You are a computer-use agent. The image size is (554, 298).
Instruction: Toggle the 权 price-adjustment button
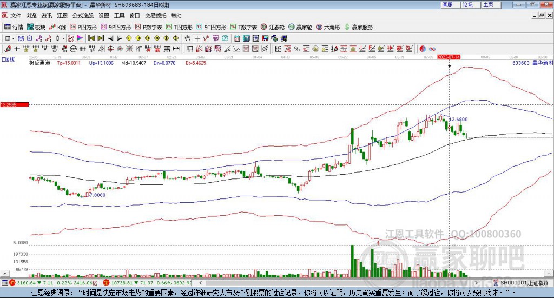[70, 38]
